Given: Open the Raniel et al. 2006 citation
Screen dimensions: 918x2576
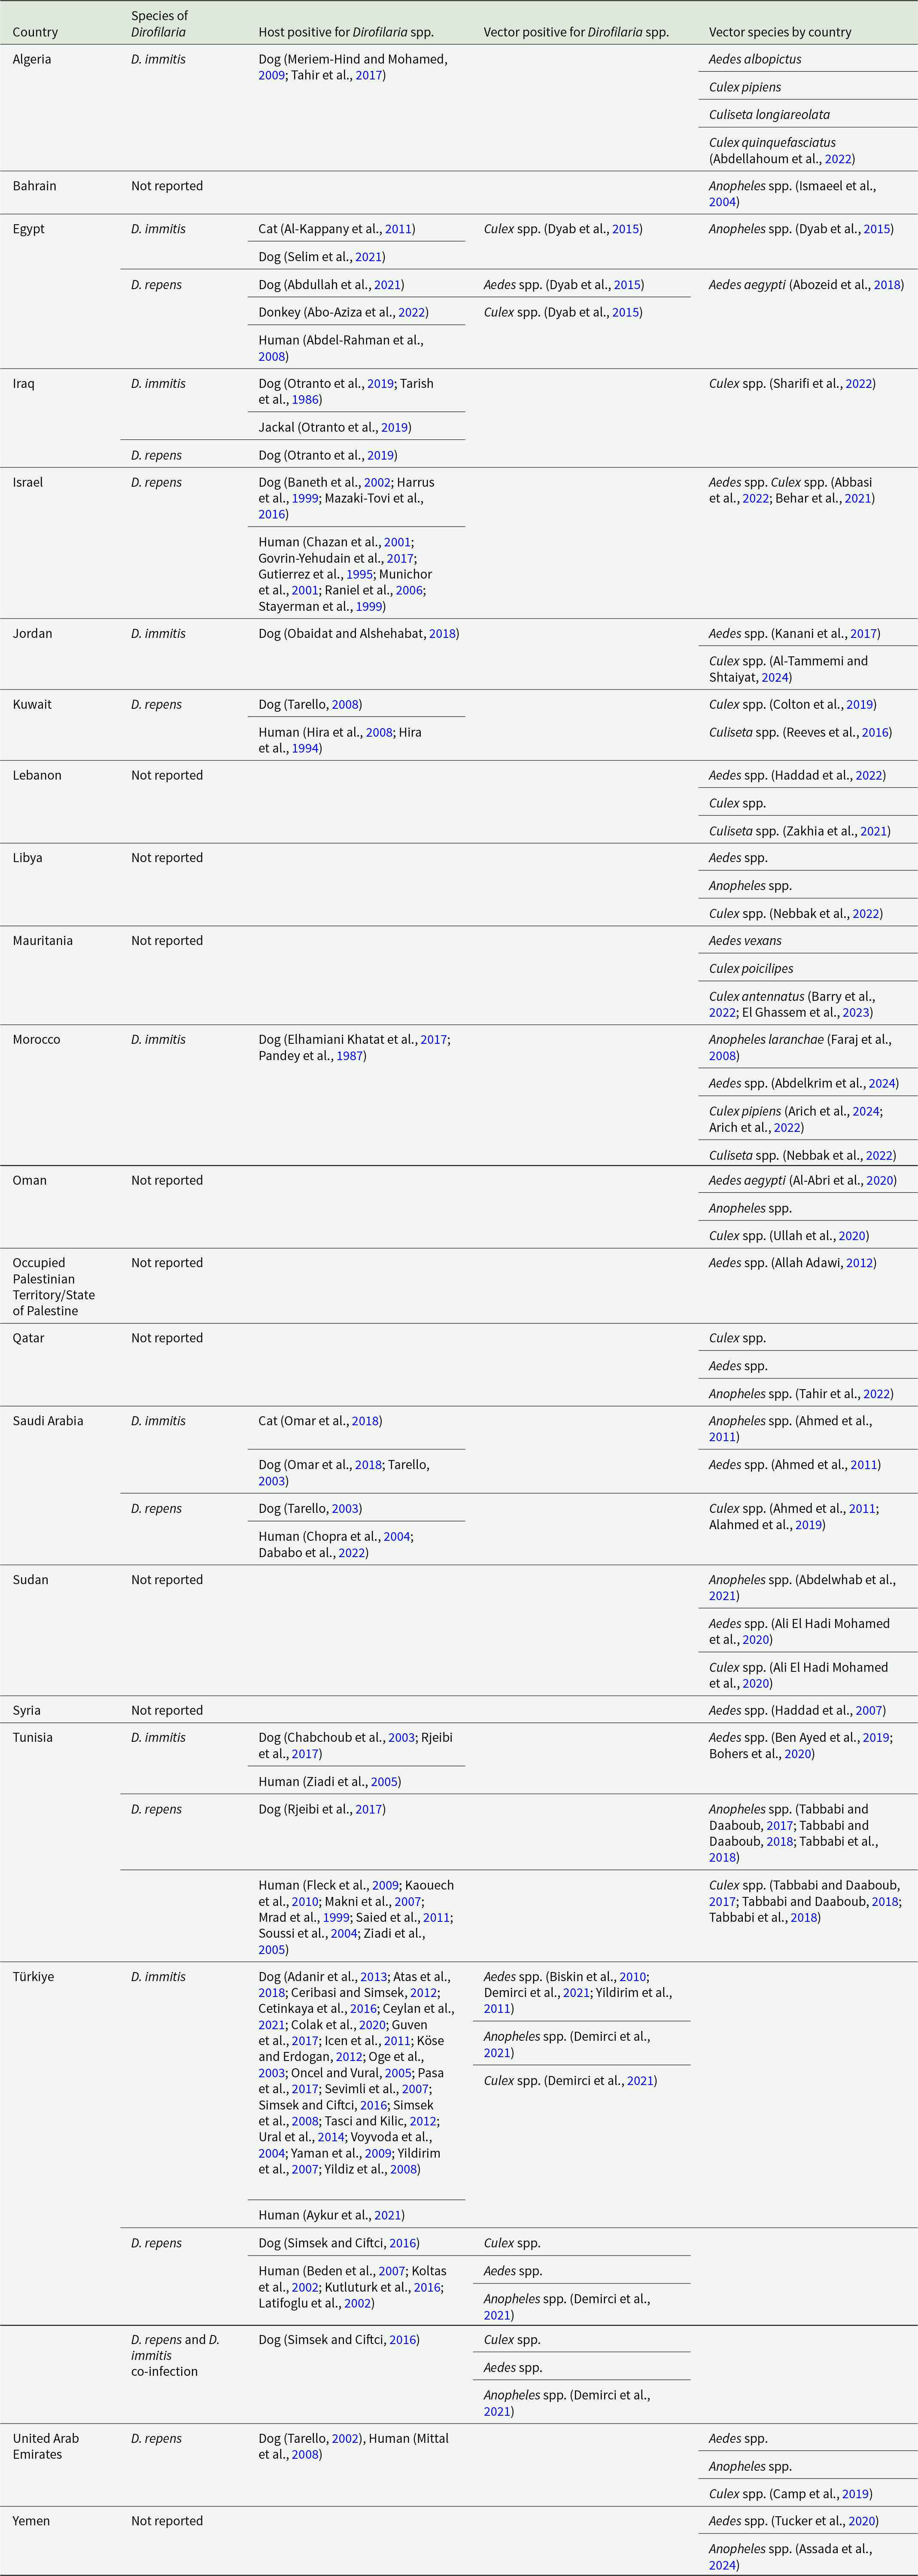Looking at the screenshot, I should (409, 590).
